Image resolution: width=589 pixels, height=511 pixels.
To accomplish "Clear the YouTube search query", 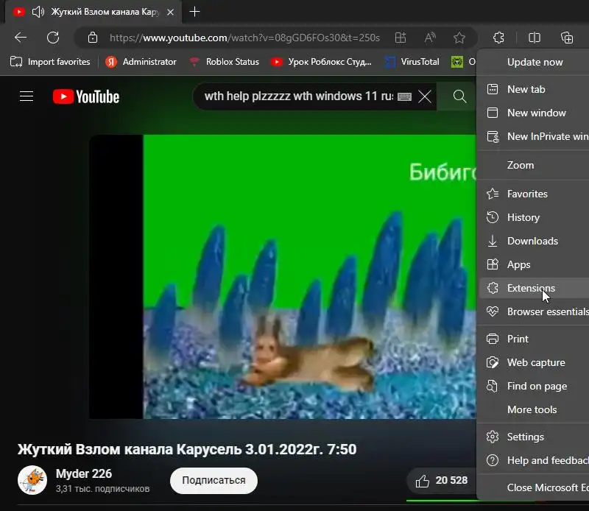I will click(x=425, y=96).
